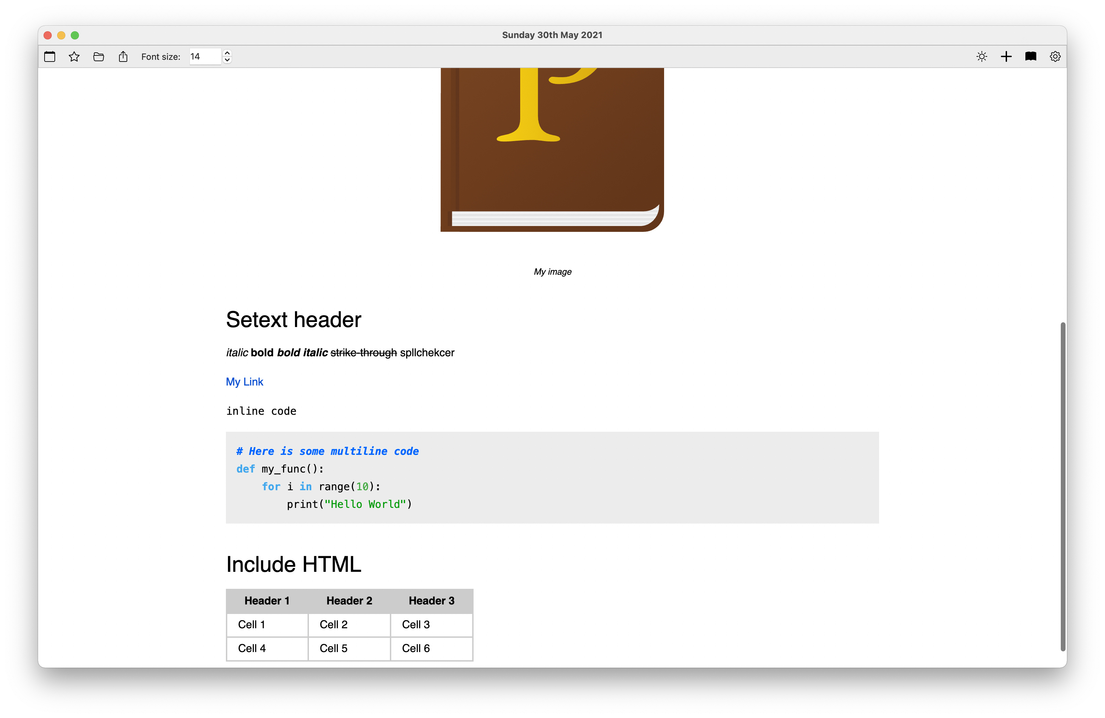
Task: Toggle the sun light/dark mode icon
Action: click(982, 56)
